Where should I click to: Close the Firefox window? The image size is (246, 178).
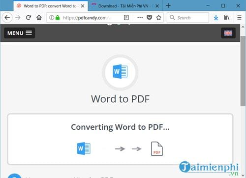click(x=238, y=6)
